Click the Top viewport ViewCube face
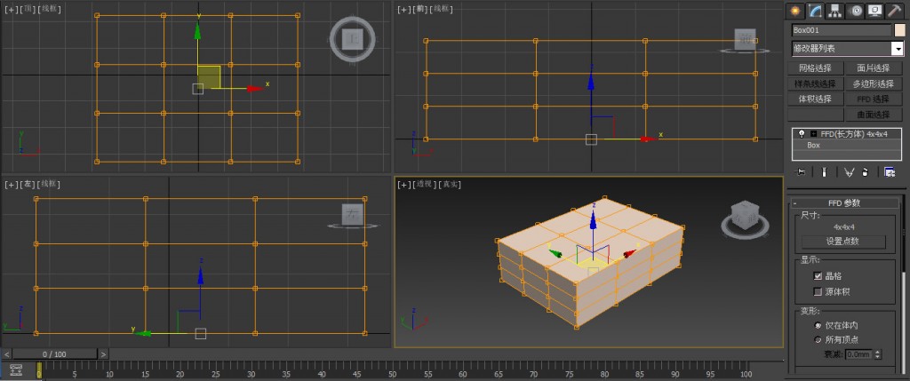 [353, 39]
